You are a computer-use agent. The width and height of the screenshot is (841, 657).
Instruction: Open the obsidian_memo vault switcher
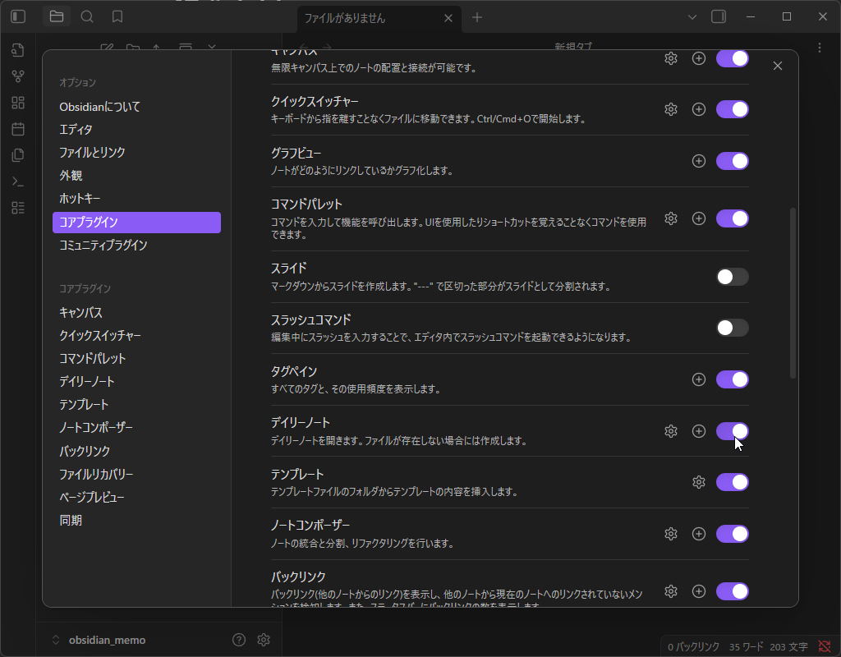pyautogui.click(x=99, y=640)
